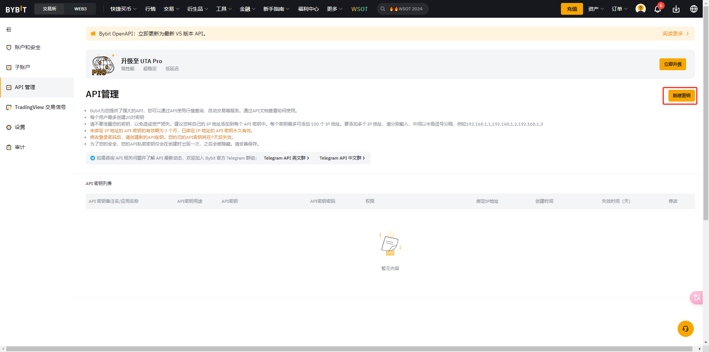Open the notifications bell

658,9
